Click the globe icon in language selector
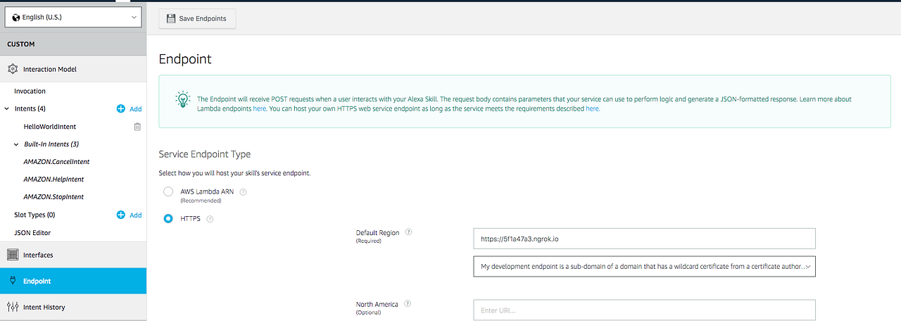The image size is (901, 321). pos(16,17)
